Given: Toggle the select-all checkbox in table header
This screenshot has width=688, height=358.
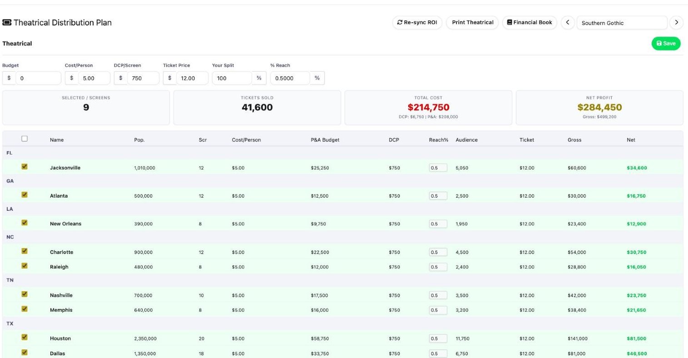Looking at the screenshot, I should point(25,139).
